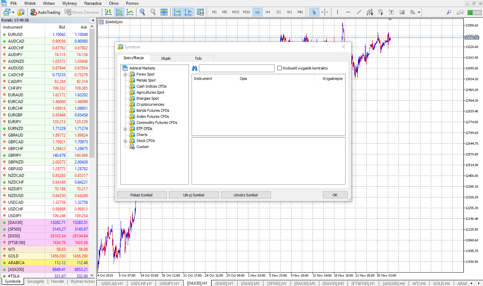The height and width of the screenshot is (286, 483).
Task: Click the Ukryj Symbol button
Action: 194,195
